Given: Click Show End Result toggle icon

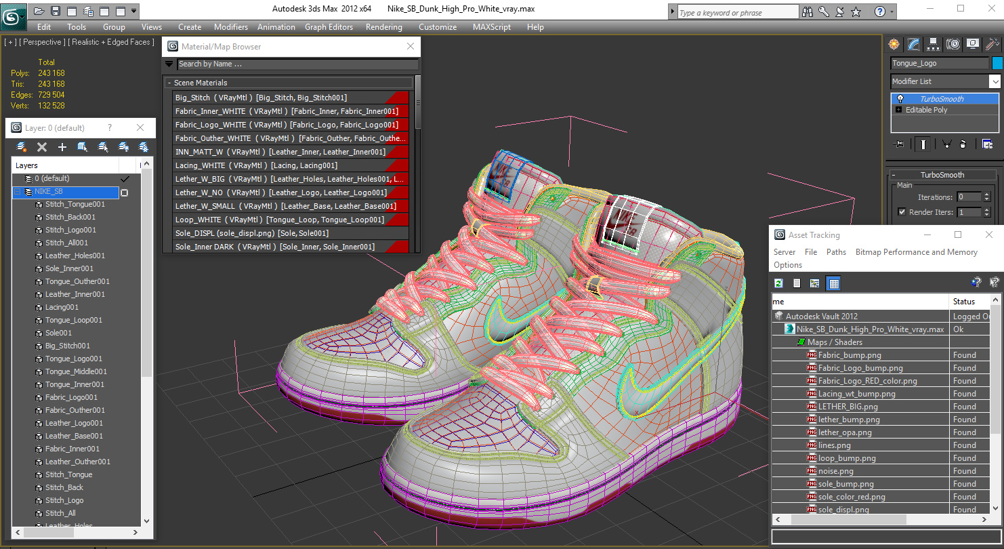Looking at the screenshot, I should (923, 144).
